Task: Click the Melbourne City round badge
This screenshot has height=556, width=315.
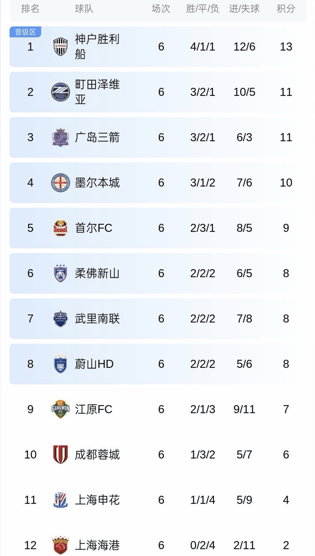Action: [x=61, y=183]
